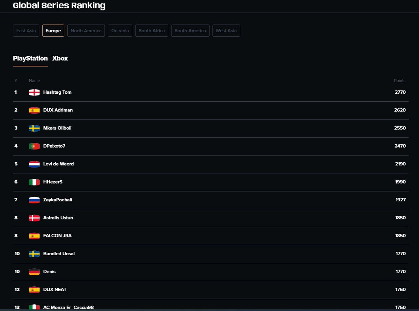The image size is (419, 311).
Task: Click the Spain flag next to DUX NEAT
Action: [x=34, y=289]
